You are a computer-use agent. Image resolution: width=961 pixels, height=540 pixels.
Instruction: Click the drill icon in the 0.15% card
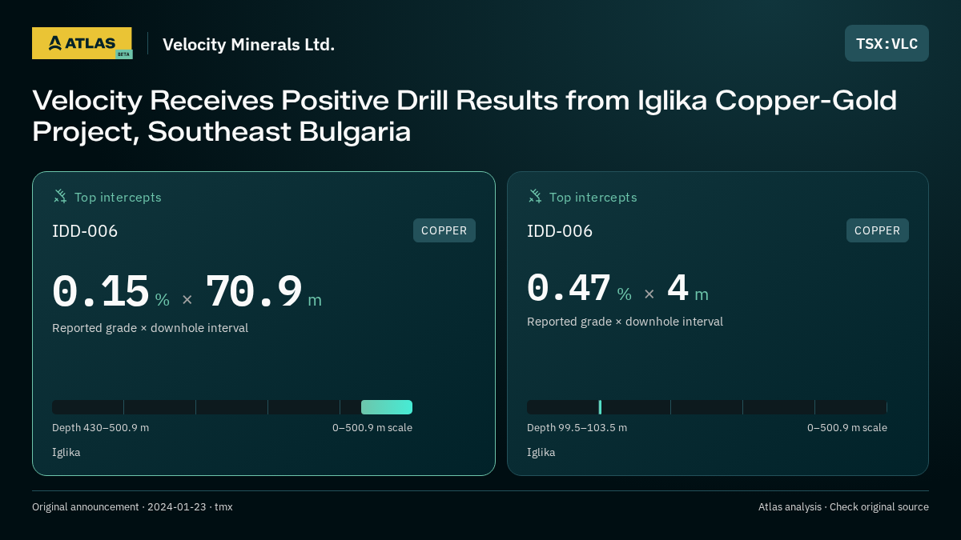(x=60, y=196)
